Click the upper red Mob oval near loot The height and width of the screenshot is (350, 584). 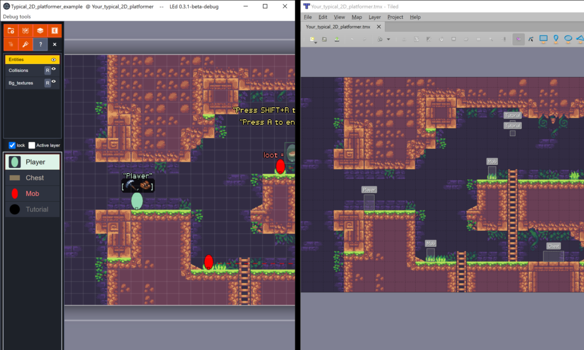pos(281,166)
